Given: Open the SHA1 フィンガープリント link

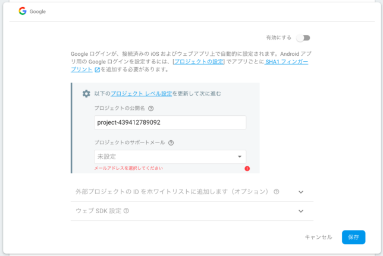Looking at the screenshot, I should (x=286, y=62).
